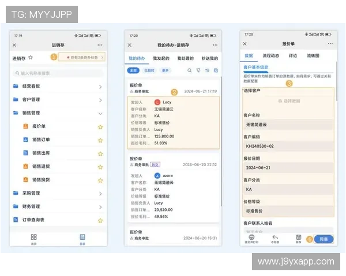Viewport: 346px width, 276px height.
Task: Toggle the favorite star for 订单查询表
Action: (x=100, y=221)
